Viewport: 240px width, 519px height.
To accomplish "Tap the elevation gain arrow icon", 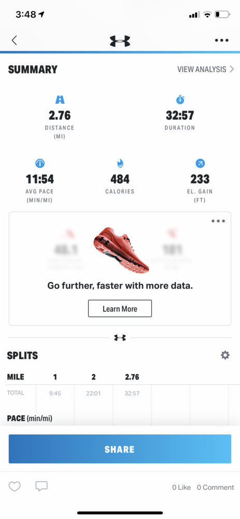I will click(x=200, y=163).
